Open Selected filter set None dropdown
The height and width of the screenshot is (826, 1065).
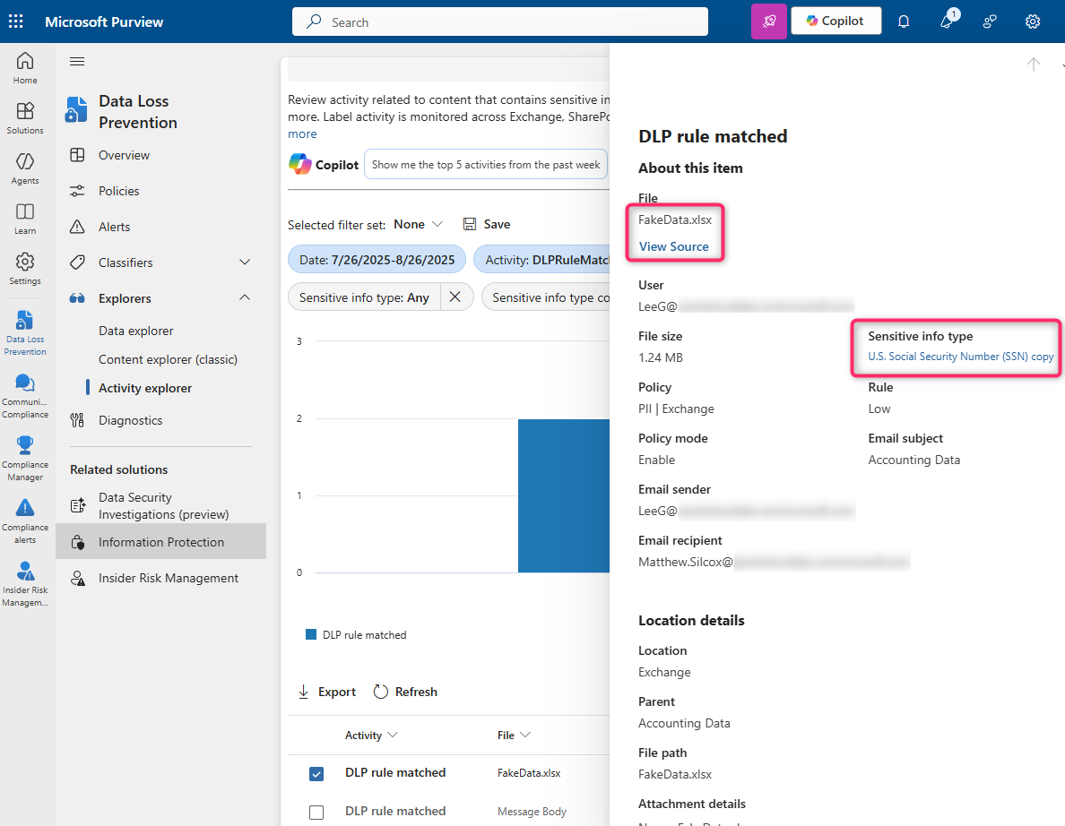coord(419,225)
